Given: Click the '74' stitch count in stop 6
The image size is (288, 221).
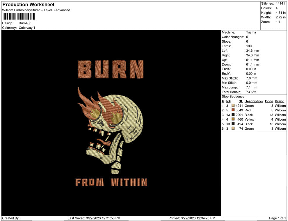Looking at the screenshot, I should point(241,128).
